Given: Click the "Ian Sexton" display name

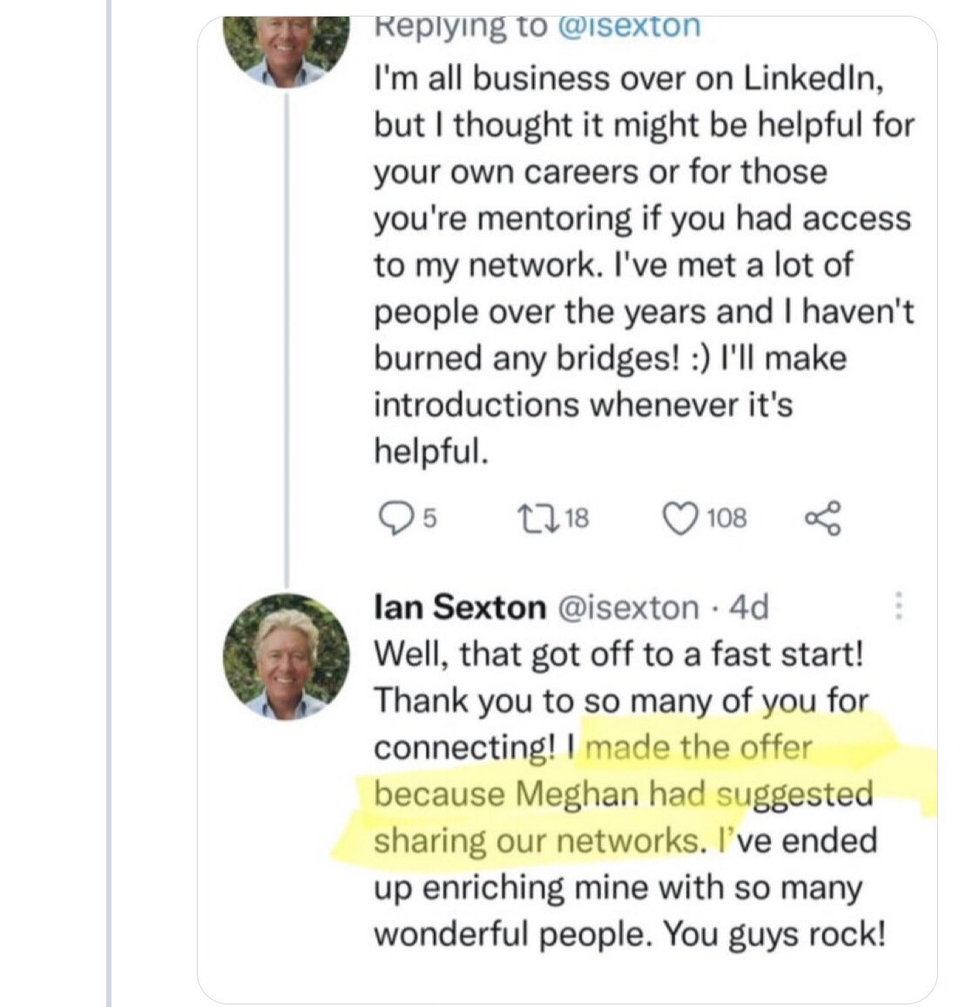Looking at the screenshot, I should pos(459,607).
